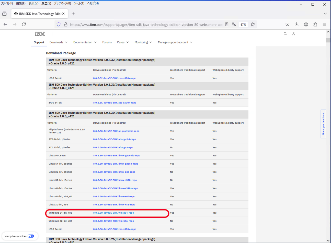Open the Firefox application menu
Viewport: 331px width, 243px height.
point(324,24)
